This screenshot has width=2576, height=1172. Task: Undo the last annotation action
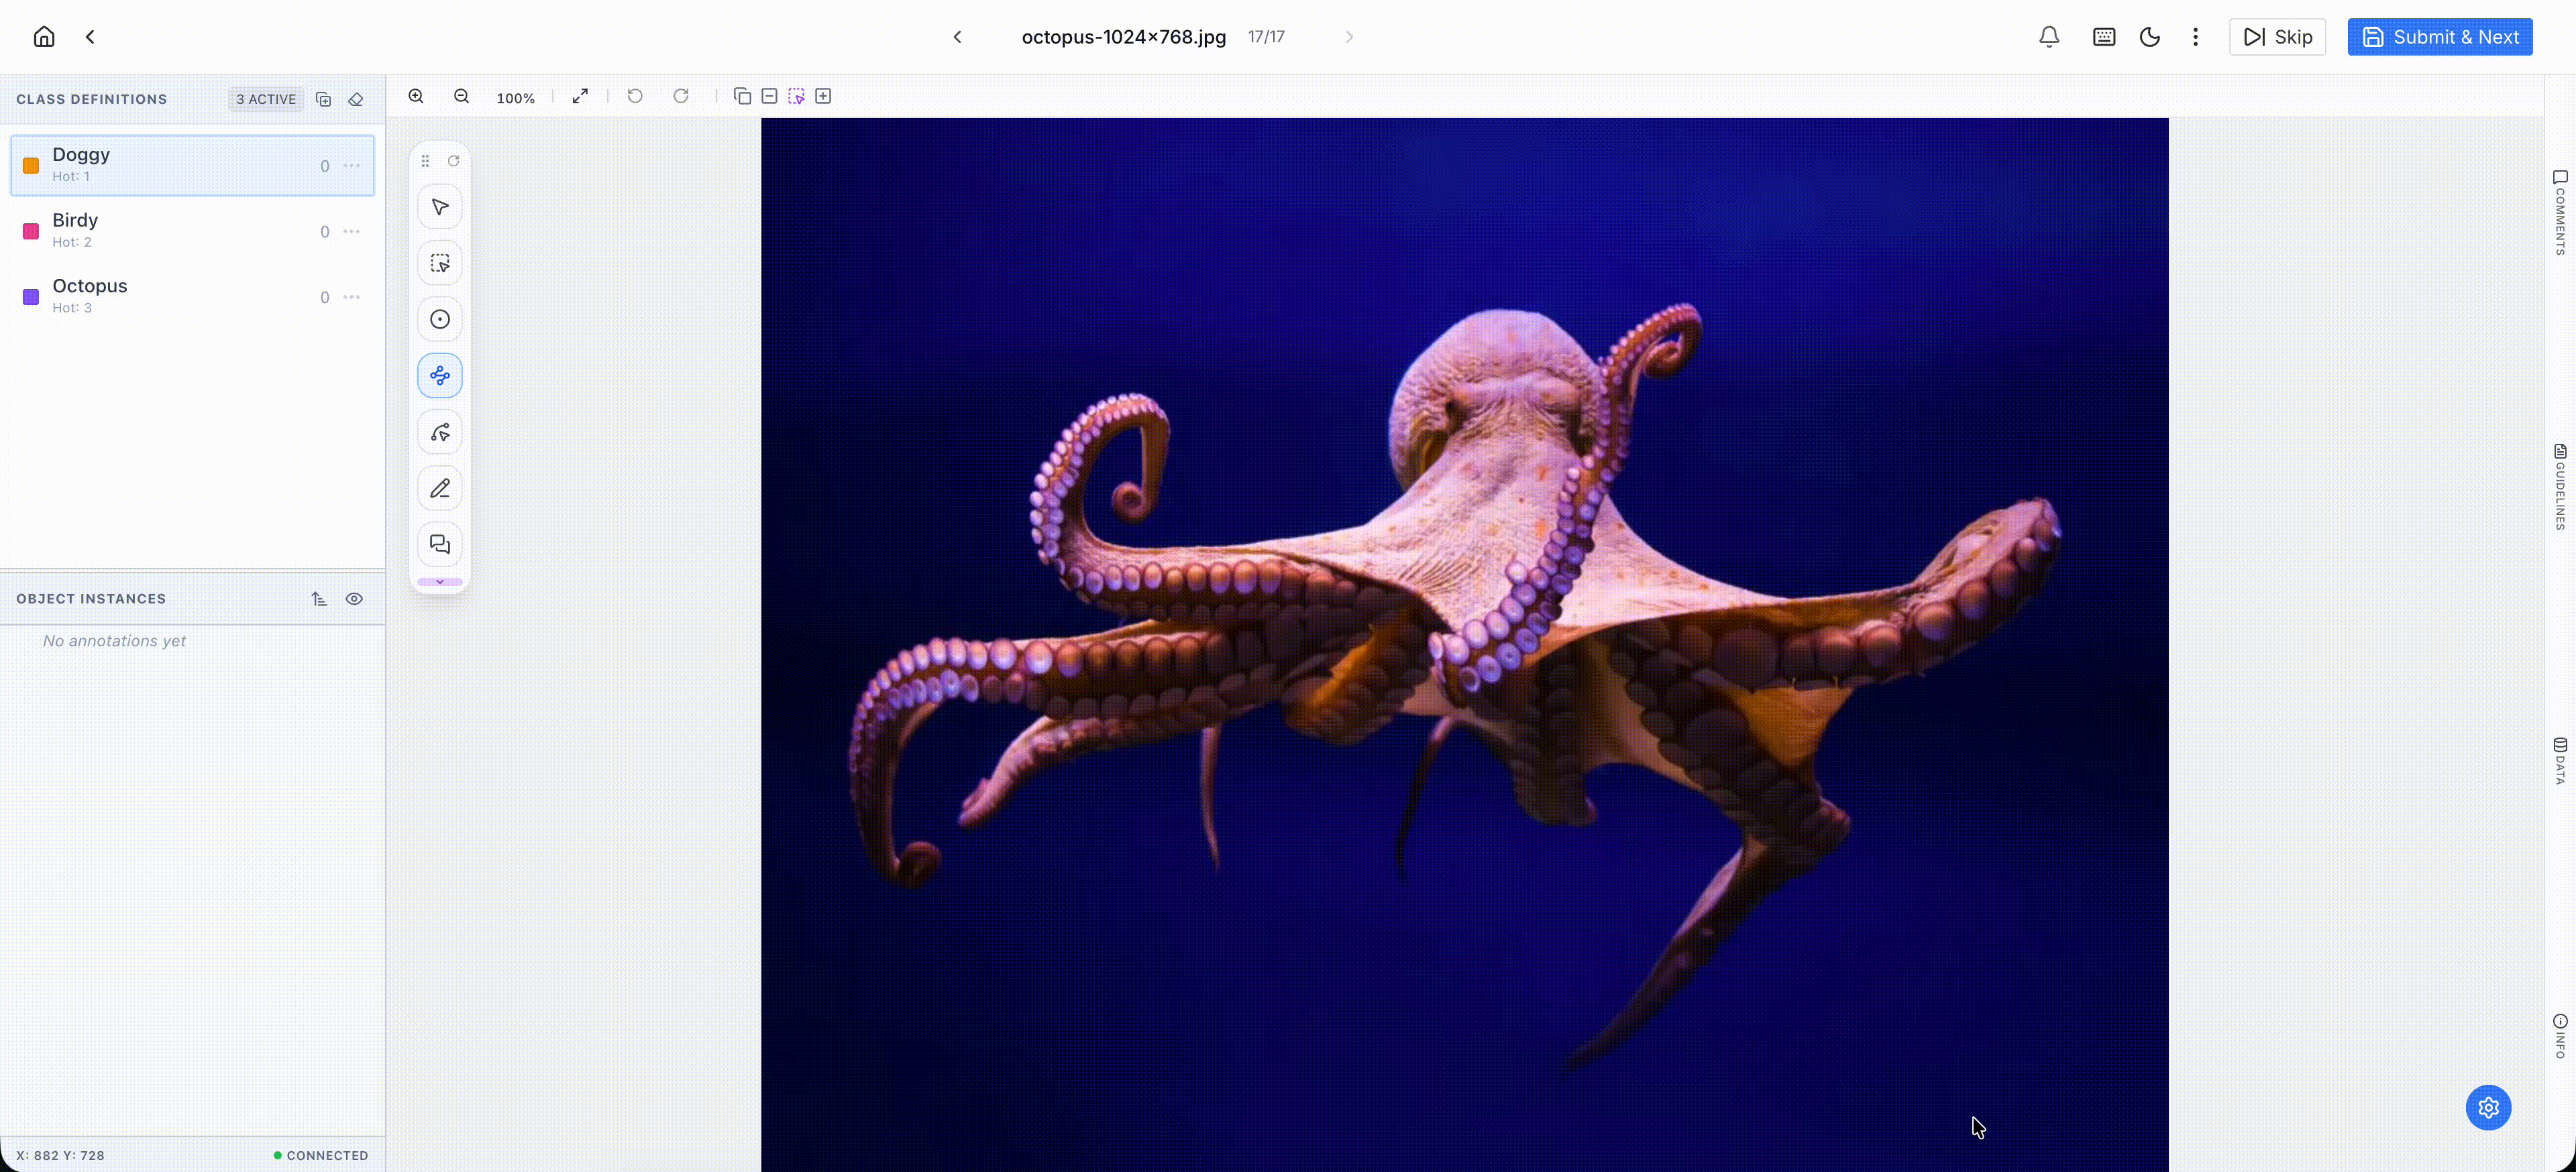634,96
